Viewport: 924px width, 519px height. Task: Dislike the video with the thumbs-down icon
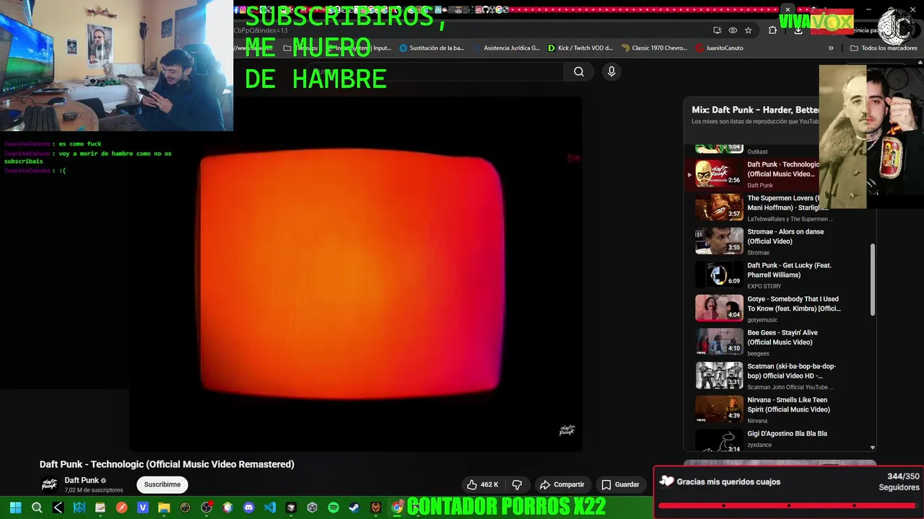(517, 484)
